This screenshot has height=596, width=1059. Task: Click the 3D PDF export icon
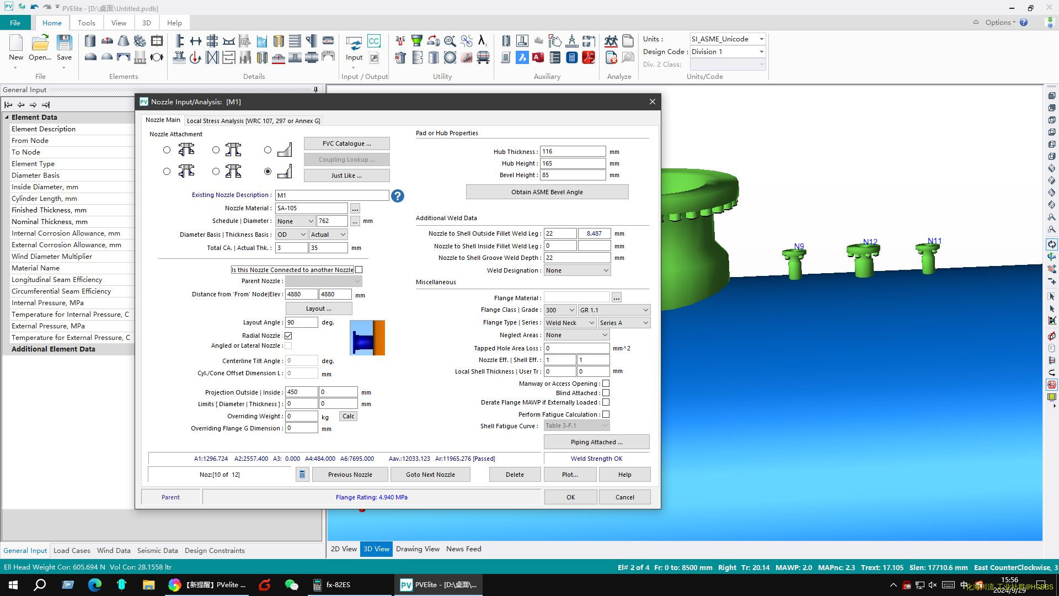tap(589, 57)
